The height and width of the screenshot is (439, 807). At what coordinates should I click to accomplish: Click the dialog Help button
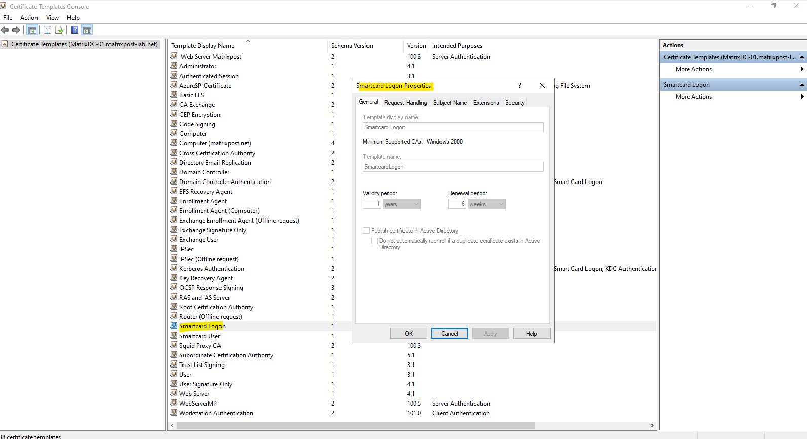[x=532, y=333]
